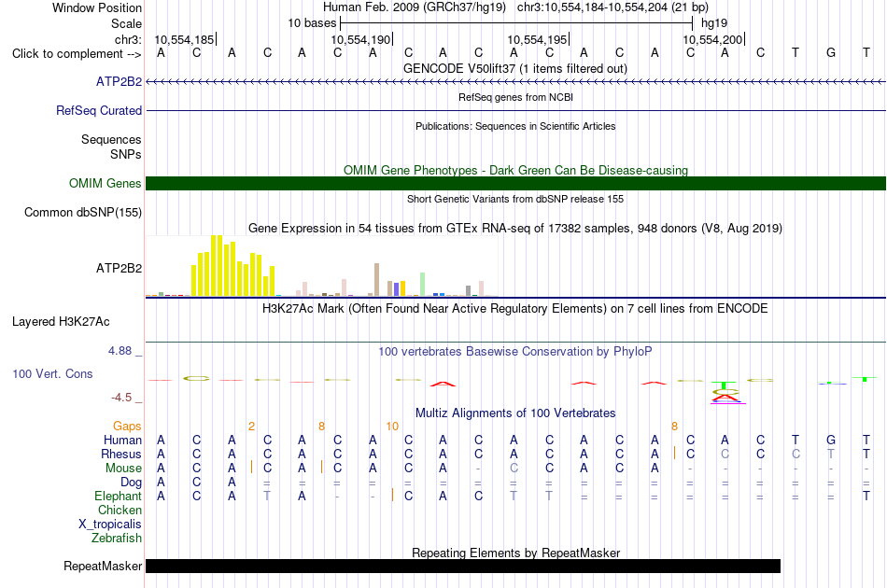Screen dimensions: 887x588
Task: Open the OMIM Genes track label
Action: (x=105, y=184)
